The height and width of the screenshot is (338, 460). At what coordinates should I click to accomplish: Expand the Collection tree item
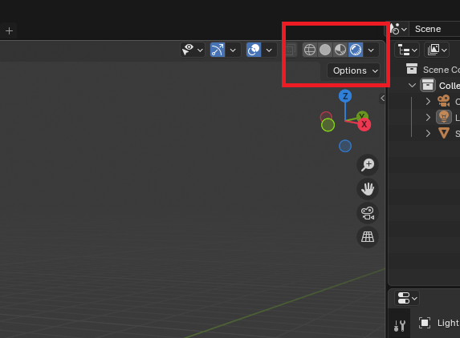click(x=412, y=86)
